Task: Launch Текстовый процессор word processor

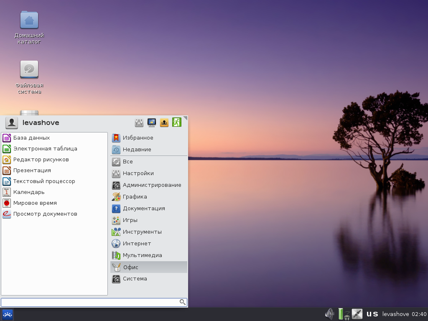Action: (54, 181)
